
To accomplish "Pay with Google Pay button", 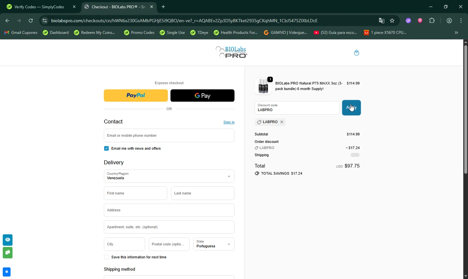I will click(202, 96).
